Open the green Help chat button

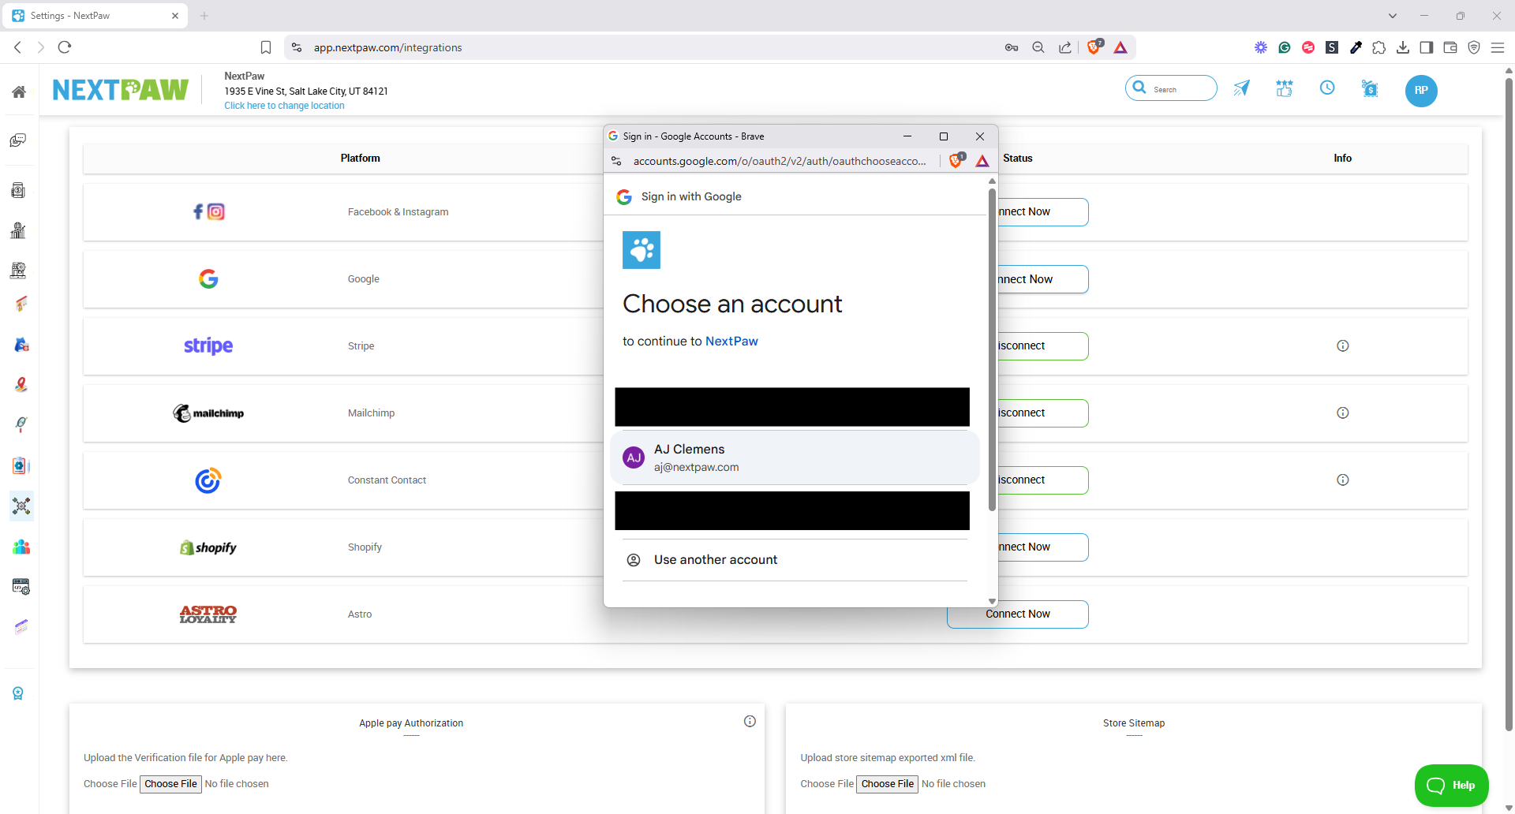pos(1451,786)
